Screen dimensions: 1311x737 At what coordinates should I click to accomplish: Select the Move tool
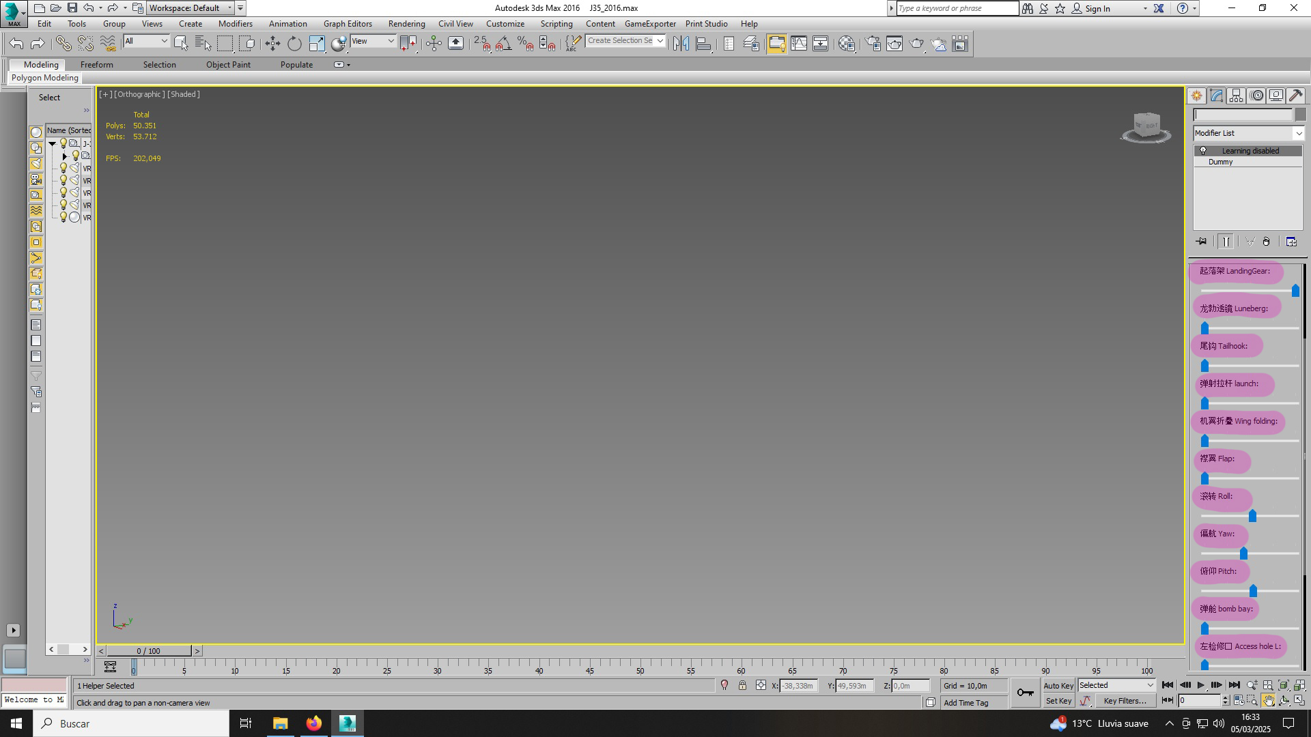272,44
